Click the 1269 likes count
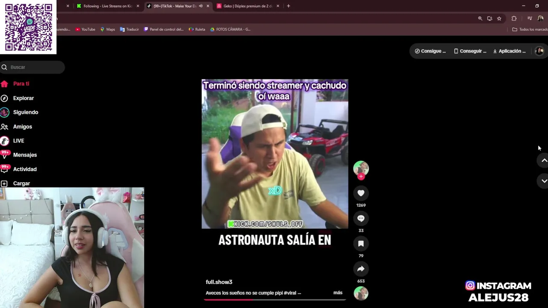Viewport: 548px width, 308px height. pos(361,205)
